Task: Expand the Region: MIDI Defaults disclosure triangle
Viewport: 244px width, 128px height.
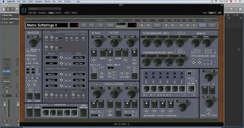Action: 2,19
